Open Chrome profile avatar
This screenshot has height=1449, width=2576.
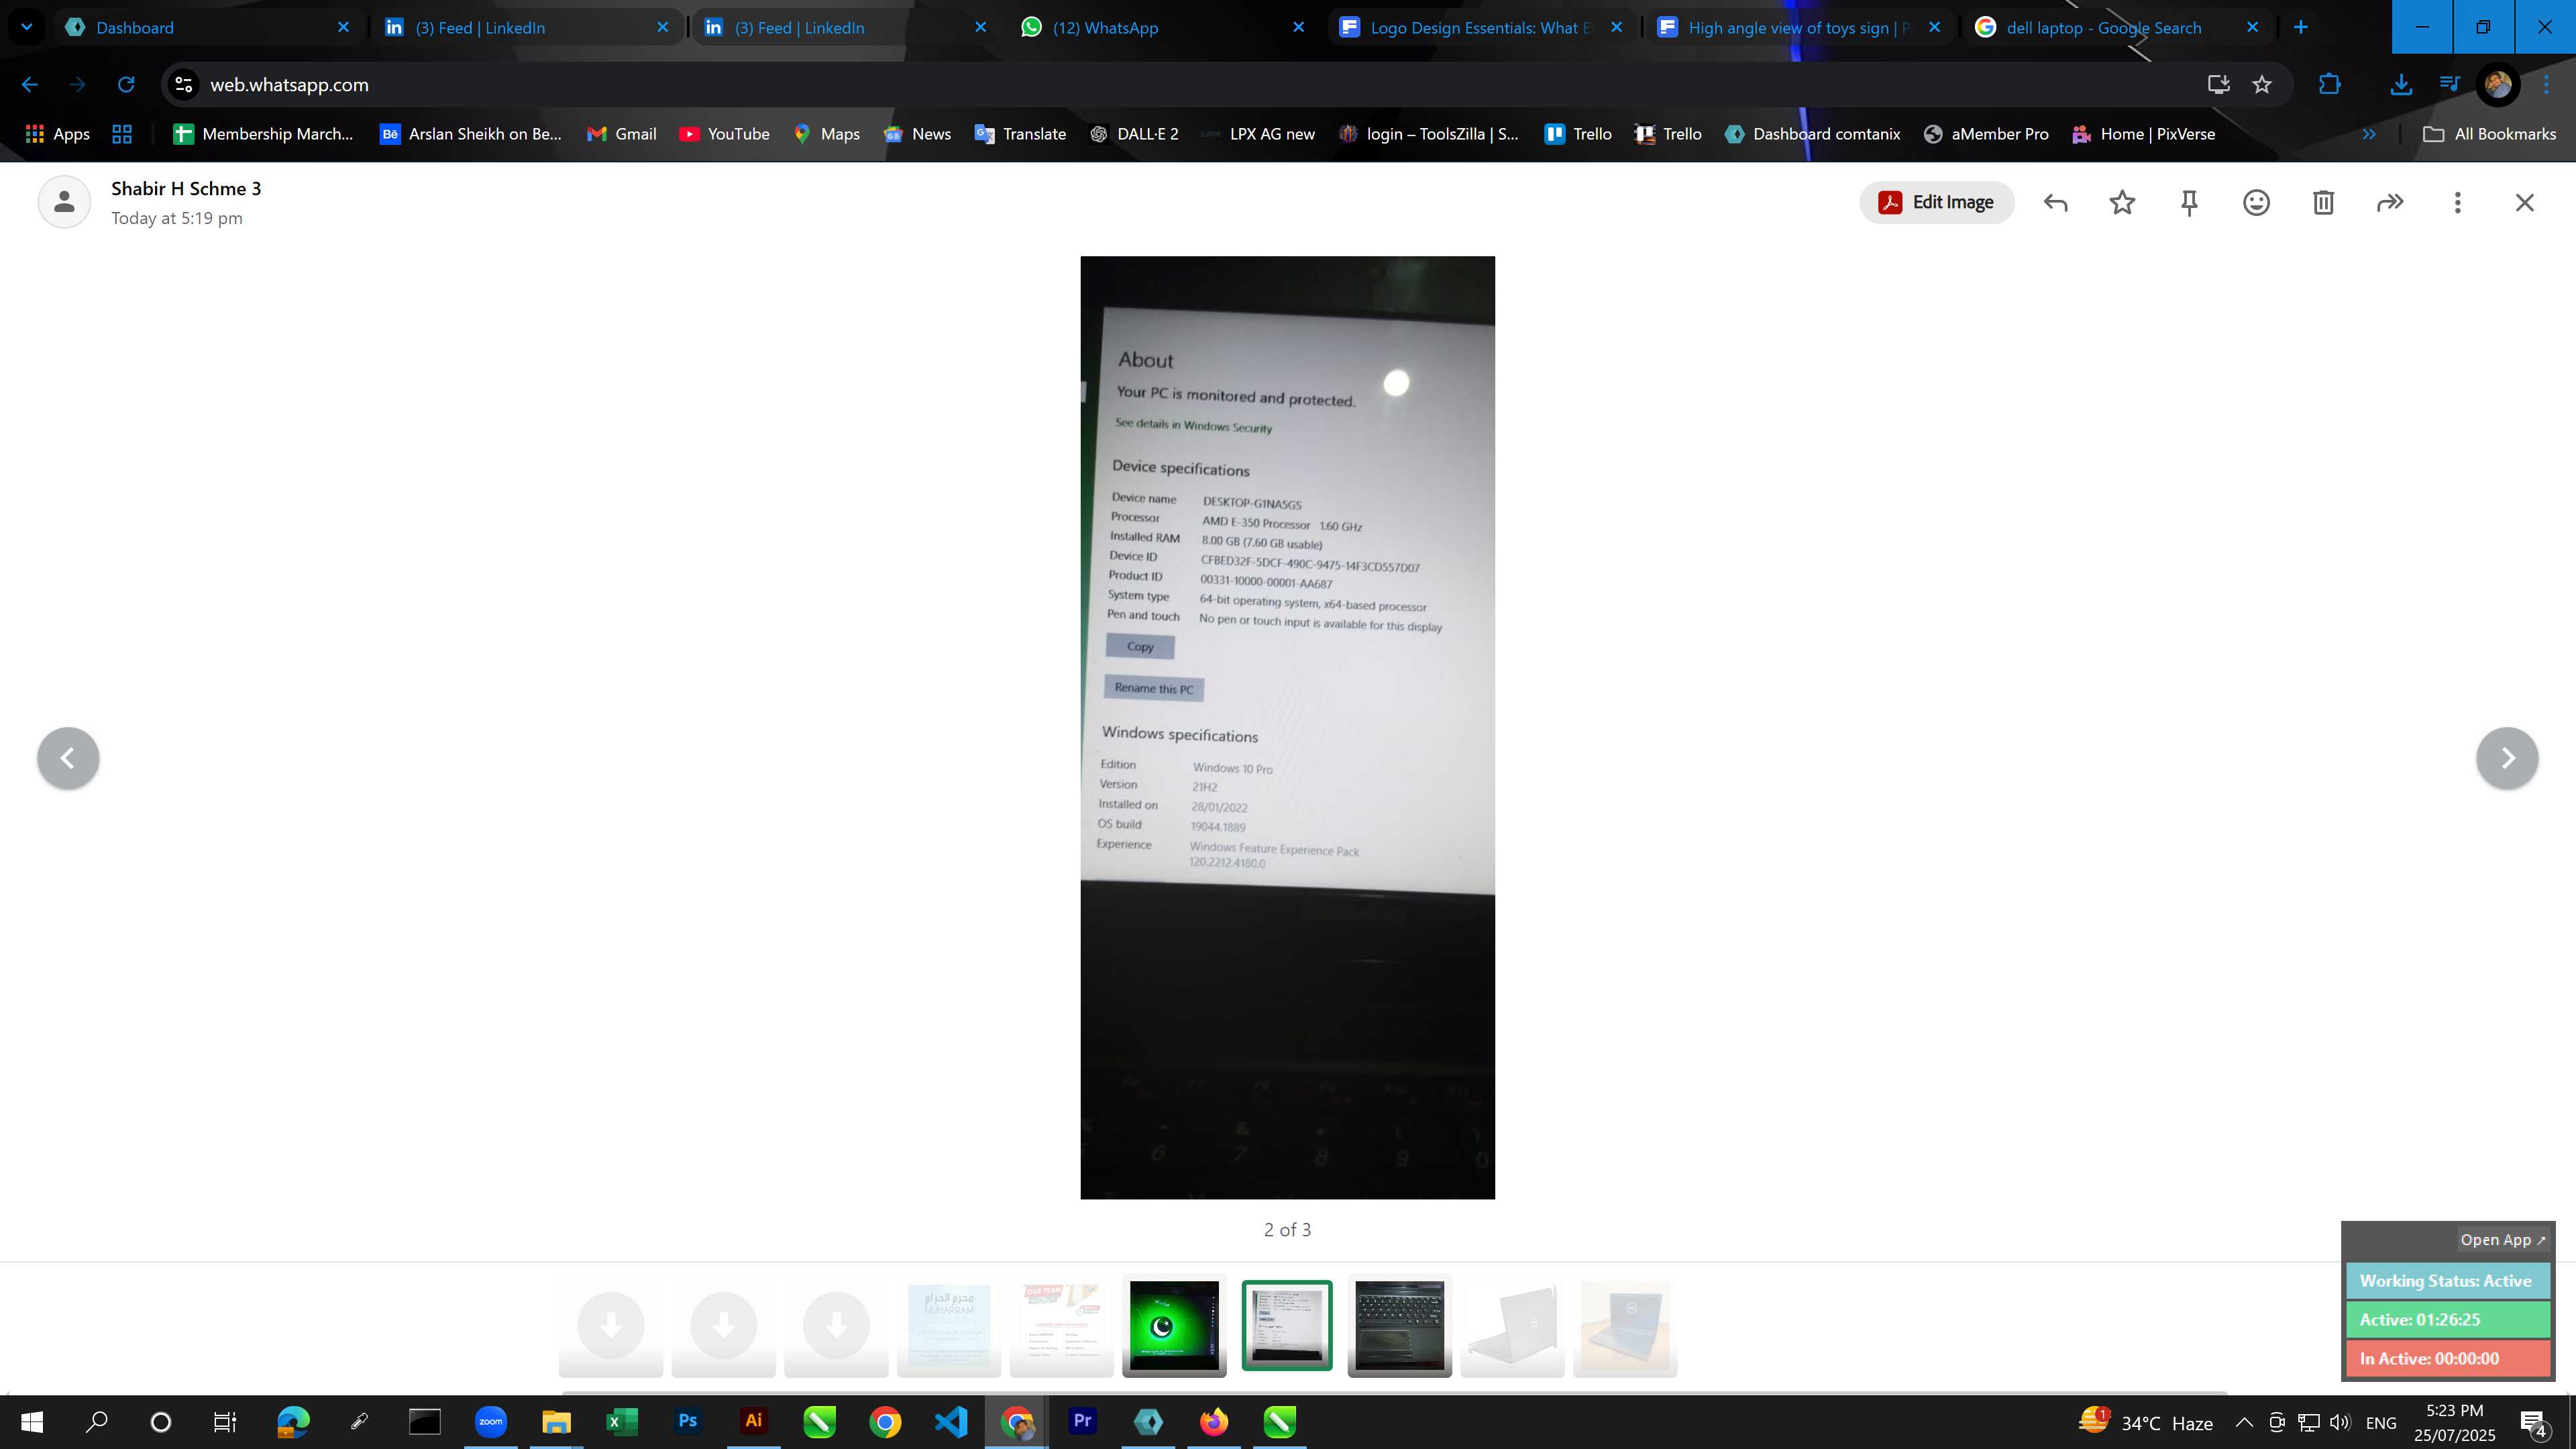coord(2497,85)
